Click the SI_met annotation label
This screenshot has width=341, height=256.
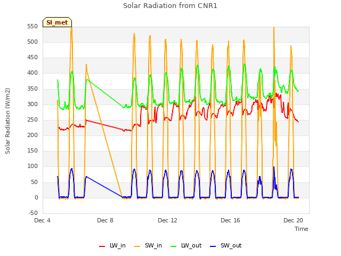pos(57,22)
